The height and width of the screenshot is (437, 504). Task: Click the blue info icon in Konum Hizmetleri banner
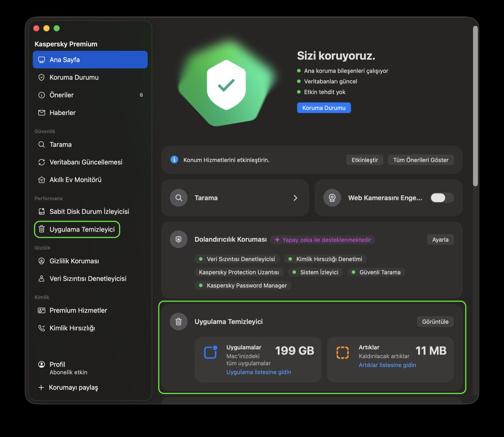pos(174,159)
